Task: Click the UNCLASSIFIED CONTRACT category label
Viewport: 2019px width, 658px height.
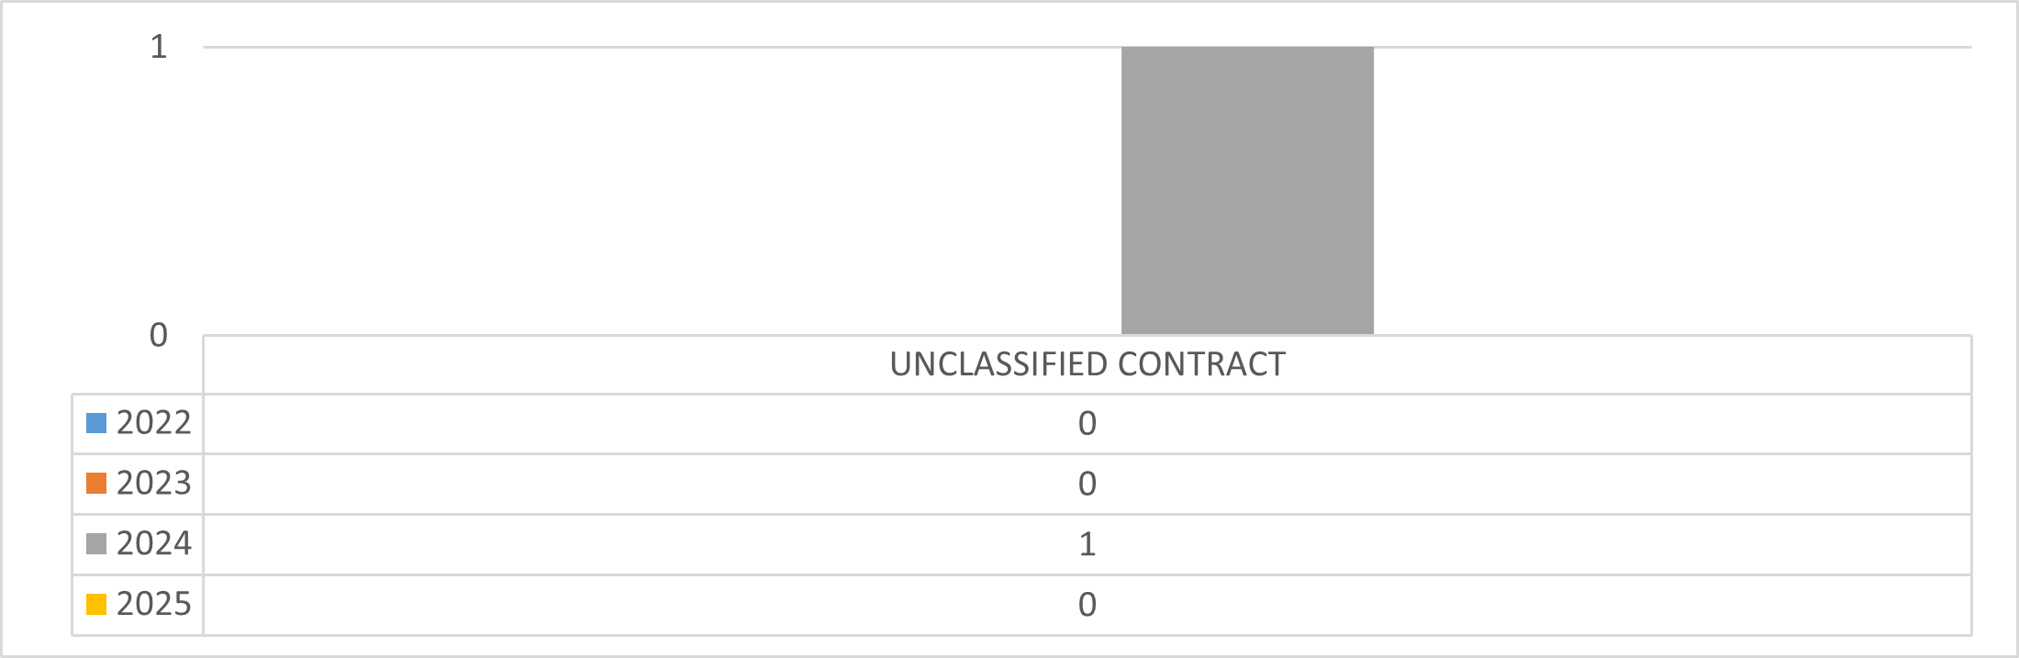Action: coord(1087,364)
